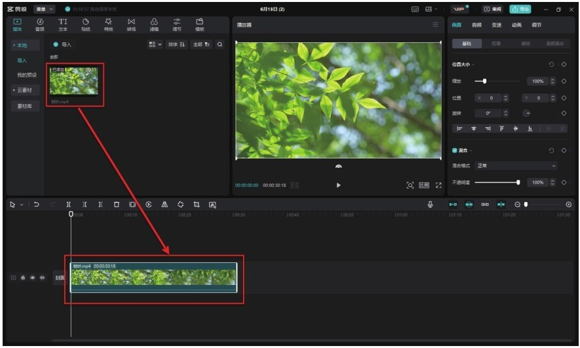Open the 转场 transitions panel
Image resolution: width=580 pixels, height=348 pixels.
tap(131, 25)
